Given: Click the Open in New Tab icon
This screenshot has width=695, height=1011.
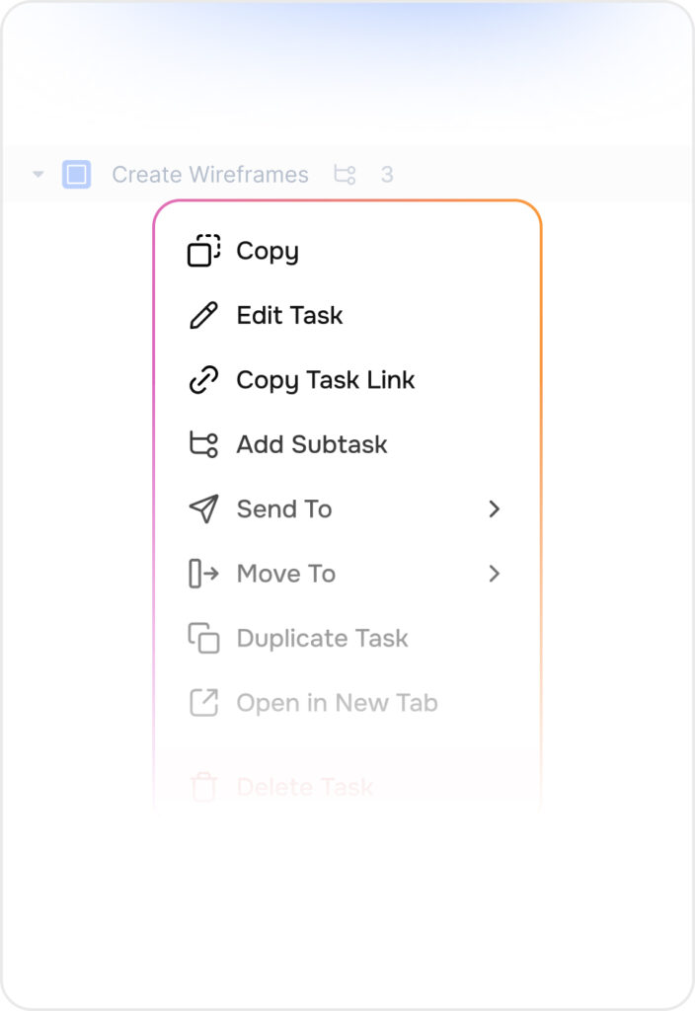Looking at the screenshot, I should click(x=203, y=703).
